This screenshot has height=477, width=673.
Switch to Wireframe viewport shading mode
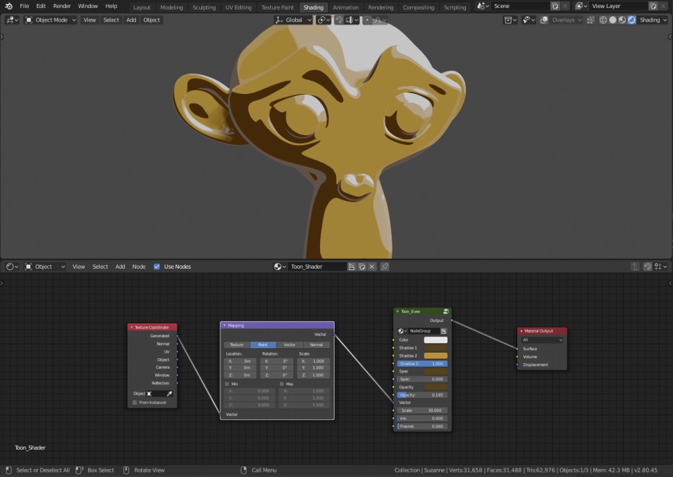tap(603, 20)
